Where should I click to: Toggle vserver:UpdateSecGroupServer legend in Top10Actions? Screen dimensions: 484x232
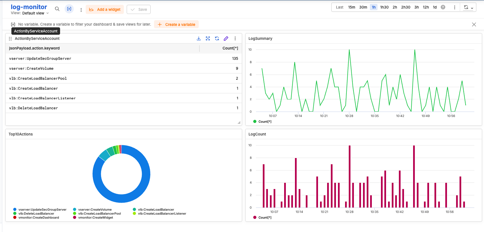[x=42, y=210]
